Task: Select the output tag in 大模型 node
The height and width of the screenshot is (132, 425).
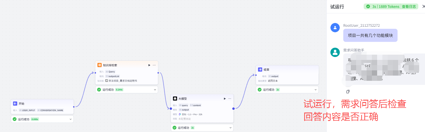Action: [184, 110]
